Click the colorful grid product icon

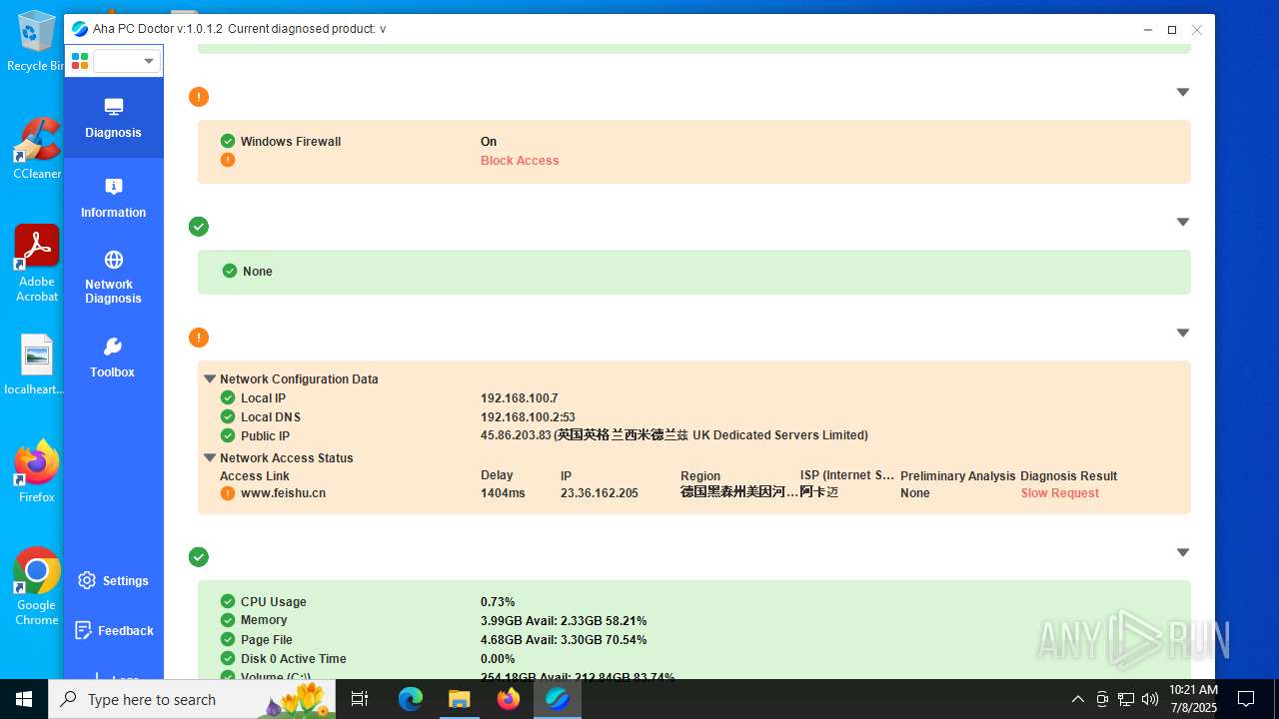click(80, 61)
